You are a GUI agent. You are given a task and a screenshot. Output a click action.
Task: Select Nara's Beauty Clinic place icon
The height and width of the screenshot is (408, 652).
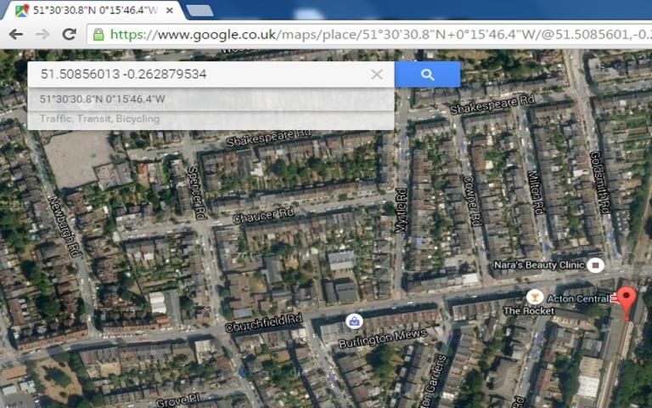point(595,265)
